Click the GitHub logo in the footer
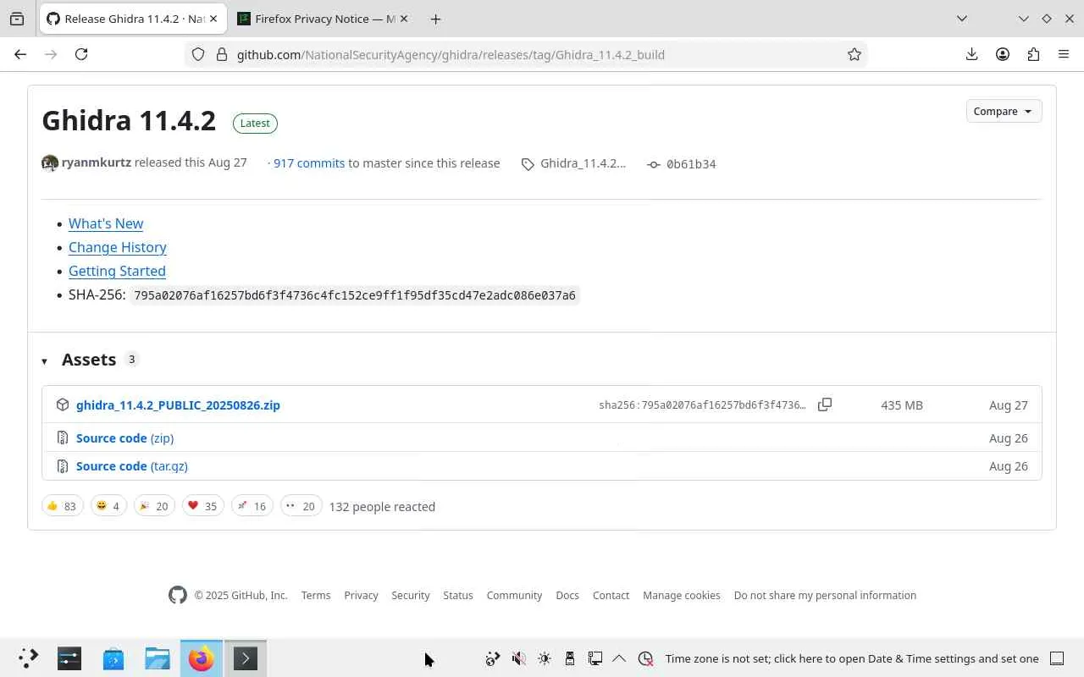The image size is (1084, 677). coord(178,595)
